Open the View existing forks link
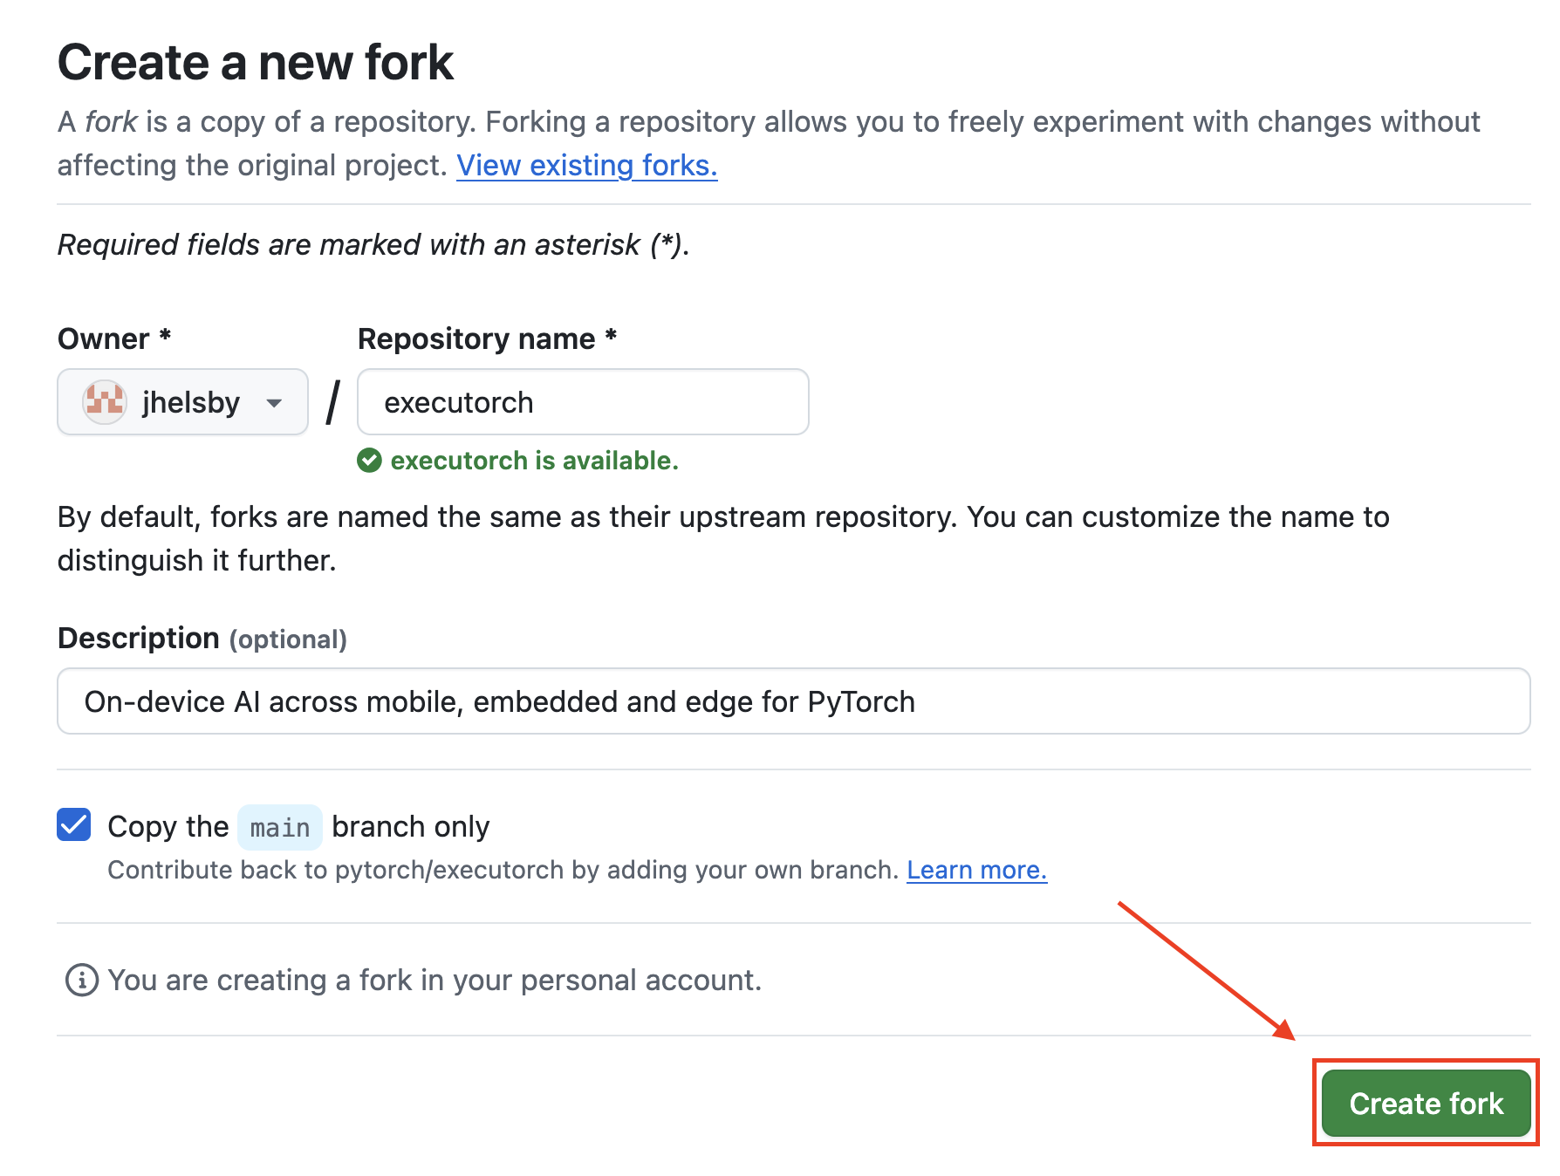Viewport: 1560px width, 1176px height. (x=586, y=166)
